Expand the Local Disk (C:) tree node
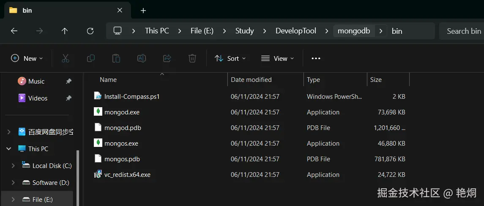This screenshot has height=206, width=484. click(x=13, y=165)
